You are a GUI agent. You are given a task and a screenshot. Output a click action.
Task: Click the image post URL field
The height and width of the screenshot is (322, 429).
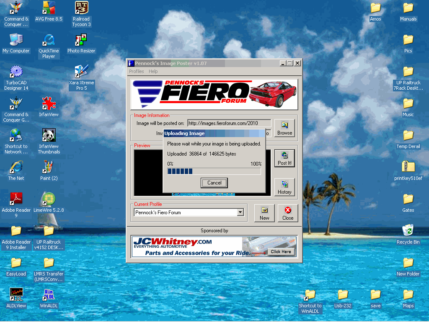(x=229, y=123)
